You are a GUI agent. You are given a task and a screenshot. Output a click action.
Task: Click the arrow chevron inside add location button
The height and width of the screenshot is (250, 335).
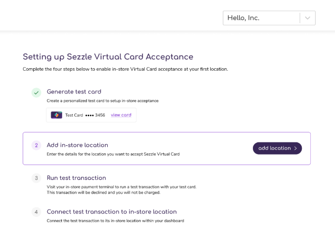(x=296, y=148)
